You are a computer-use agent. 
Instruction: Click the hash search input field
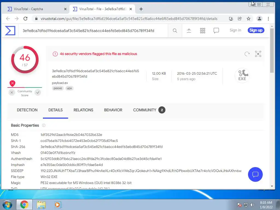pyautogui.click(x=93, y=31)
